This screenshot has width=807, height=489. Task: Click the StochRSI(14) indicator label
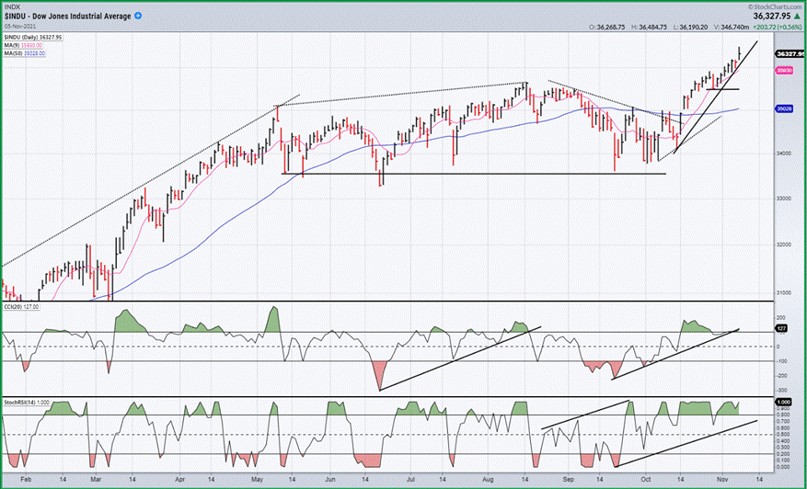pos(18,402)
